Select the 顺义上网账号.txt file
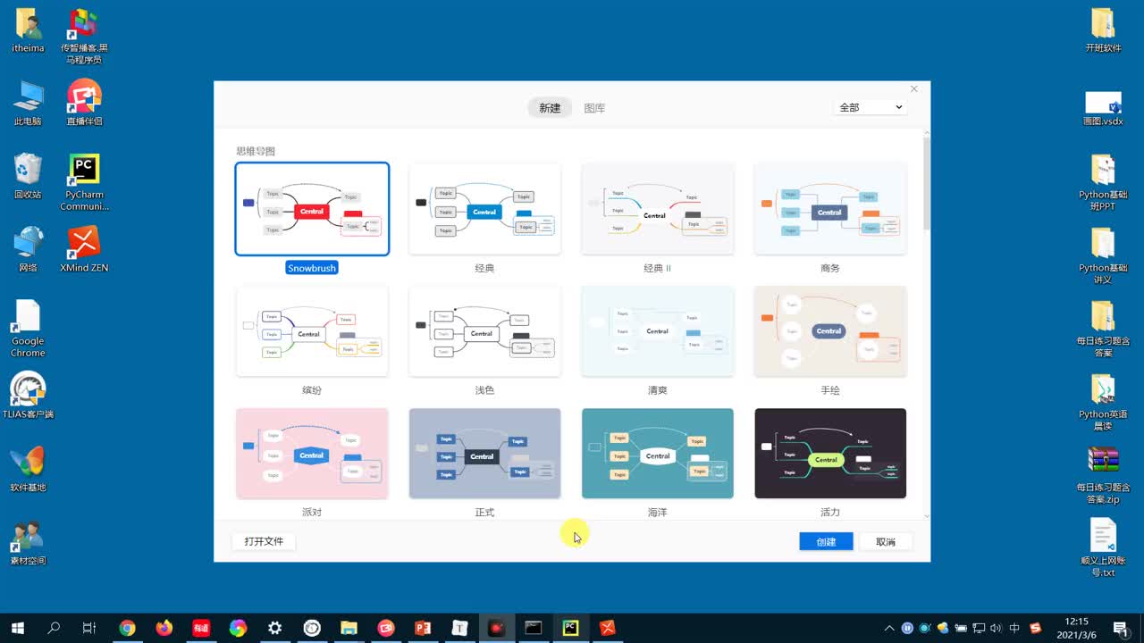This screenshot has height=643, width=1144. pos(1103,548)
